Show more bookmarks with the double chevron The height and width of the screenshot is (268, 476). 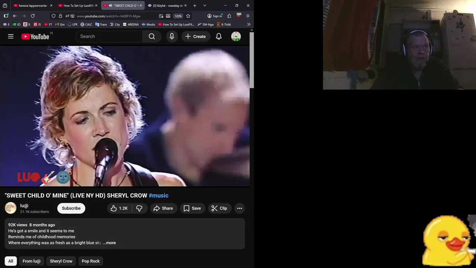tap(248, 25)
